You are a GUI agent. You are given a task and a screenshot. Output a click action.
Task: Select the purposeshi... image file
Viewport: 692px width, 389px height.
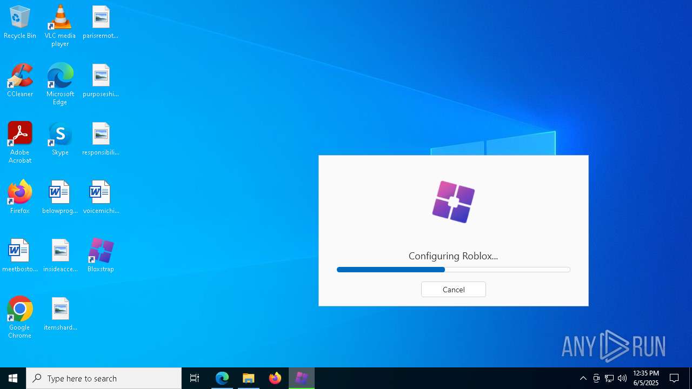[x=101, y=81]
